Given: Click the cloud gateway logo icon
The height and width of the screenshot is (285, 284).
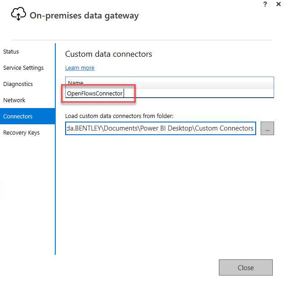Looking at the screenshot, I should click(x=18, y=15).
